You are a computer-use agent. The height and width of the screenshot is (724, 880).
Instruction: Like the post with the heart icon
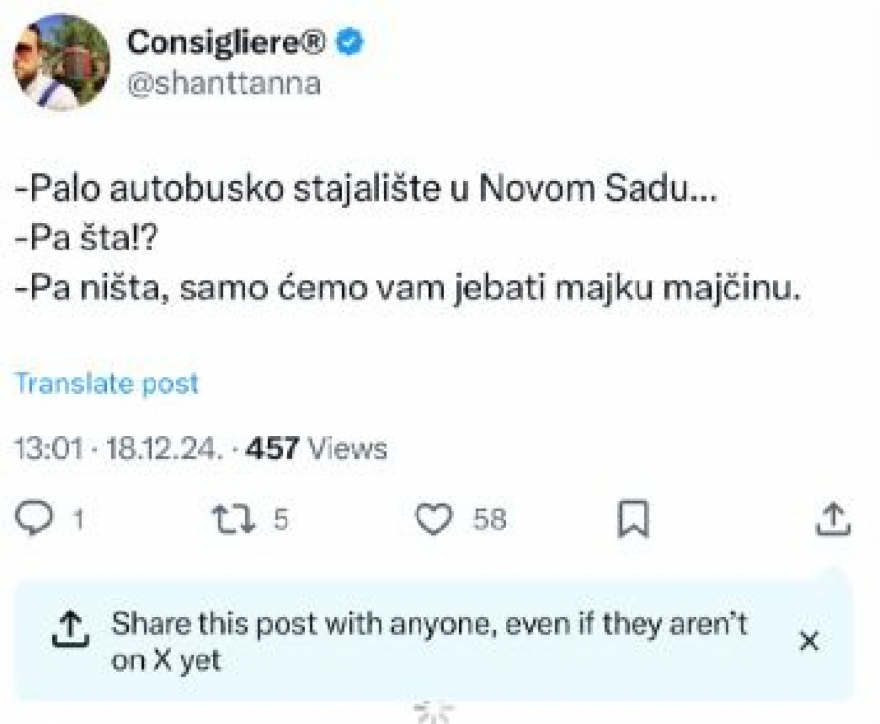coord(433,519)
